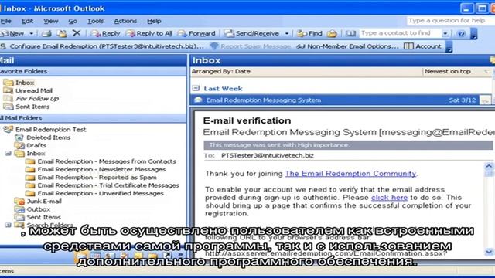Click the Move to Folder icon
Viewport: 495px width, 278px height.
[x=62, y=33]
